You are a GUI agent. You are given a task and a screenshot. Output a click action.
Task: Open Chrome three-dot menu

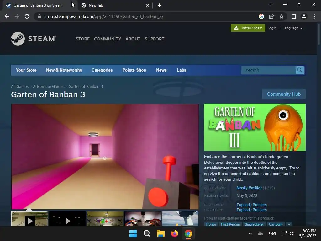(314, 16)
